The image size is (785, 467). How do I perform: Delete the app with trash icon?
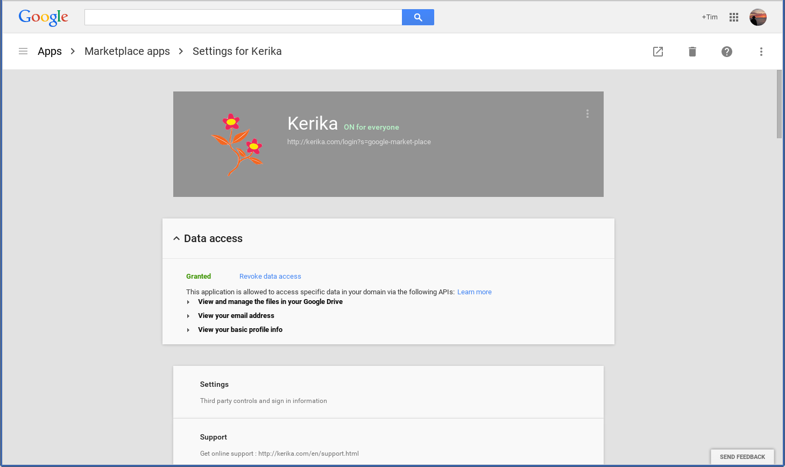[692, 52]
